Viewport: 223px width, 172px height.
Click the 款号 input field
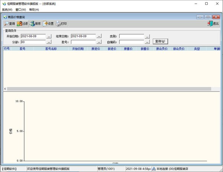(x=83, y=42)
